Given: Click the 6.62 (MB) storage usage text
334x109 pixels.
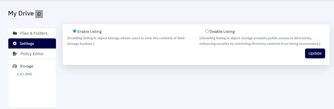Looking at the screenshot, I should (x=24, y=74).
